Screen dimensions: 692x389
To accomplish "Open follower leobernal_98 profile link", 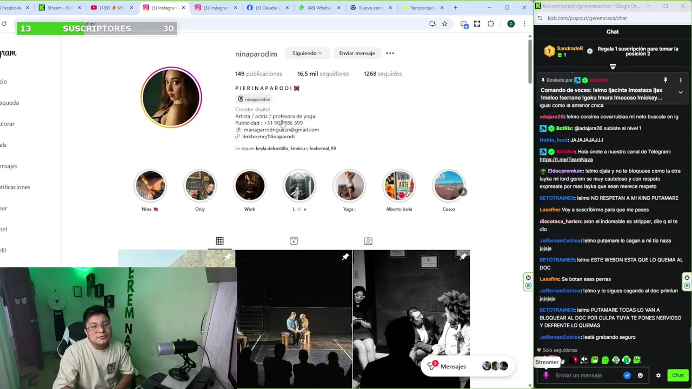I will pyautogui.click(x=323, y=149).
